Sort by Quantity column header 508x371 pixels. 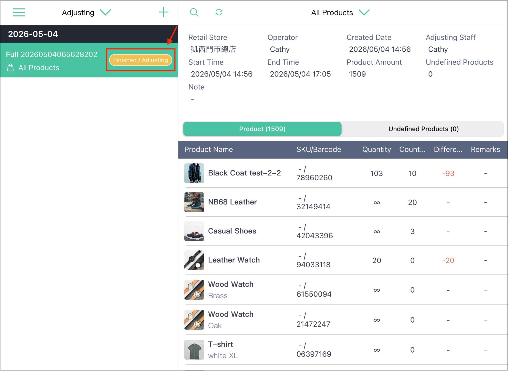377,149
